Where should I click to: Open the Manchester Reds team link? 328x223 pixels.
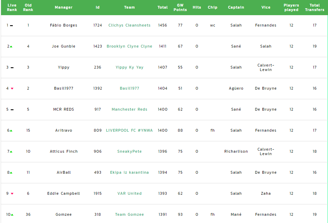tap(129, 109)
